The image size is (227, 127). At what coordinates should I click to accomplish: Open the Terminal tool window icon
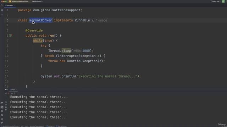(2, 115)
